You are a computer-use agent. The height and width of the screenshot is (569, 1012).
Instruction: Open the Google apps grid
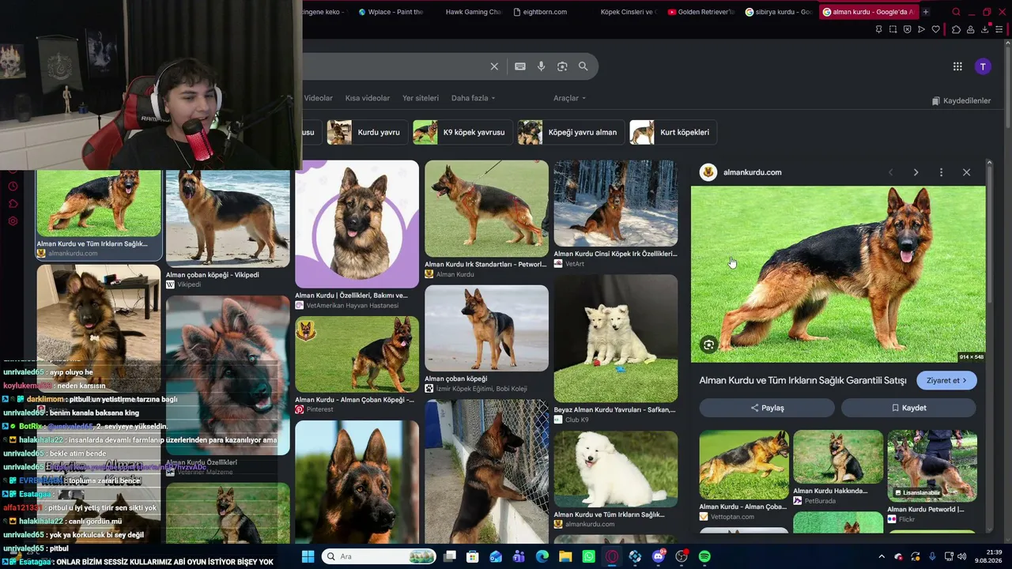point(957,66)
